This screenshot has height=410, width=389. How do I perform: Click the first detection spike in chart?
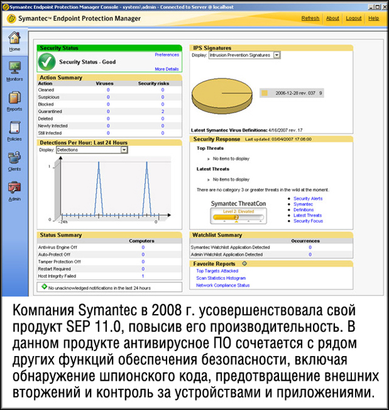point(98,189)
